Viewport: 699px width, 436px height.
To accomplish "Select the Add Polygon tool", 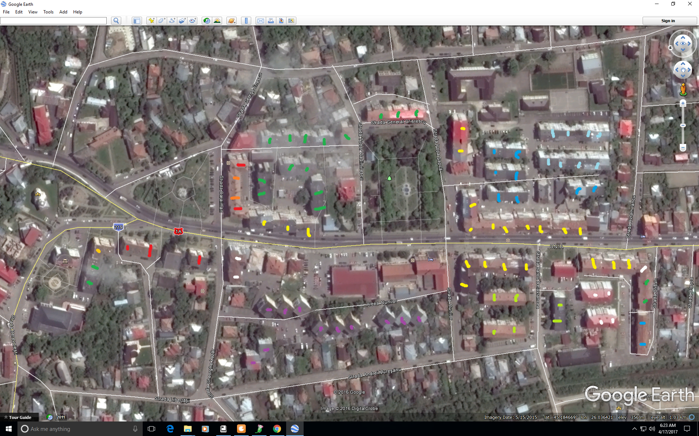I will [x=162, y=21].
